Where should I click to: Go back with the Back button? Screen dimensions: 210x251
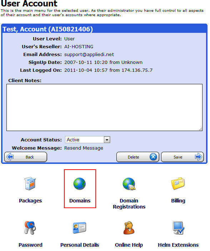(26, 157)
